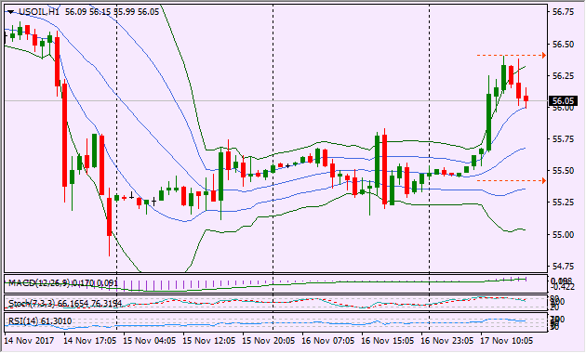Click the 55.75 price axis label
This screenshot has width=586, height=353.
[563, 139]
